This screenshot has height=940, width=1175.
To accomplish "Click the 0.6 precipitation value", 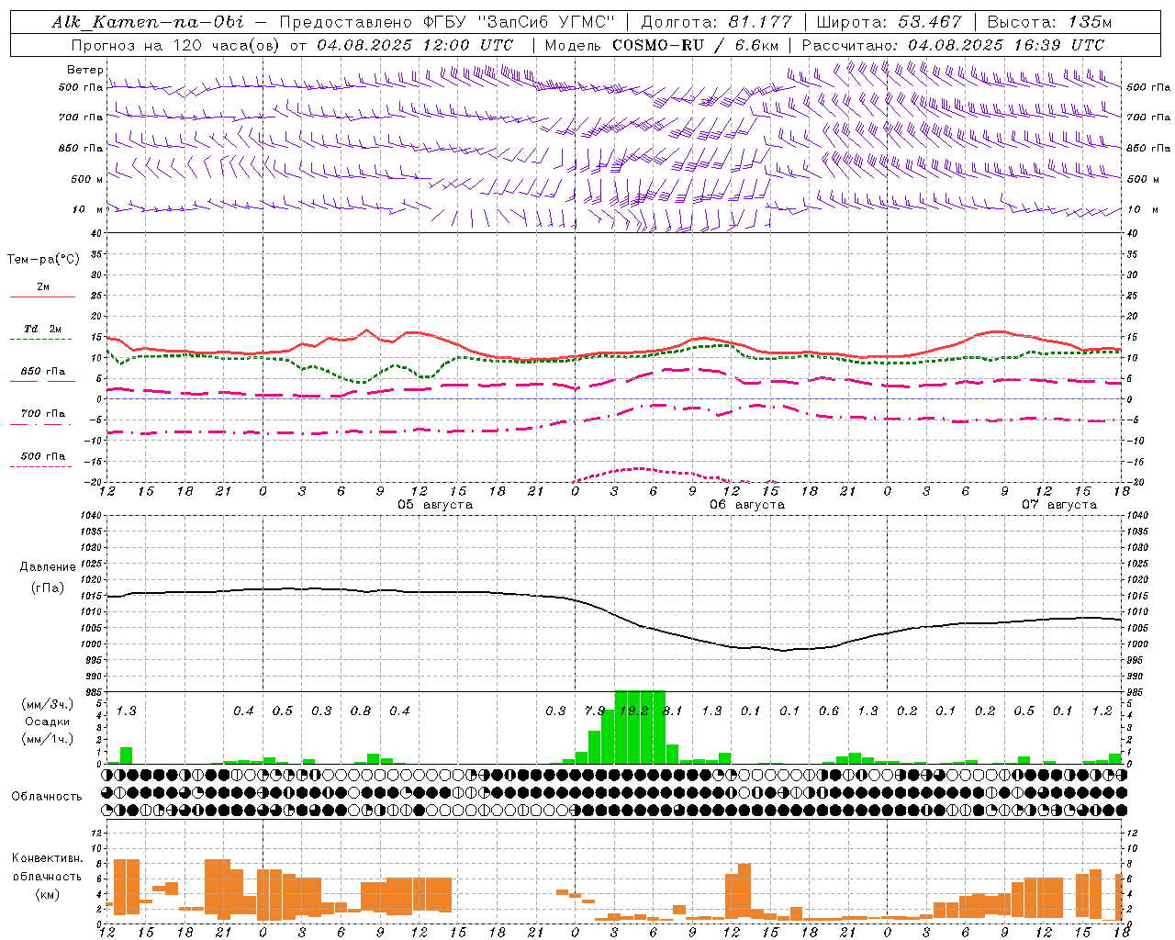I will click(829, 711).
